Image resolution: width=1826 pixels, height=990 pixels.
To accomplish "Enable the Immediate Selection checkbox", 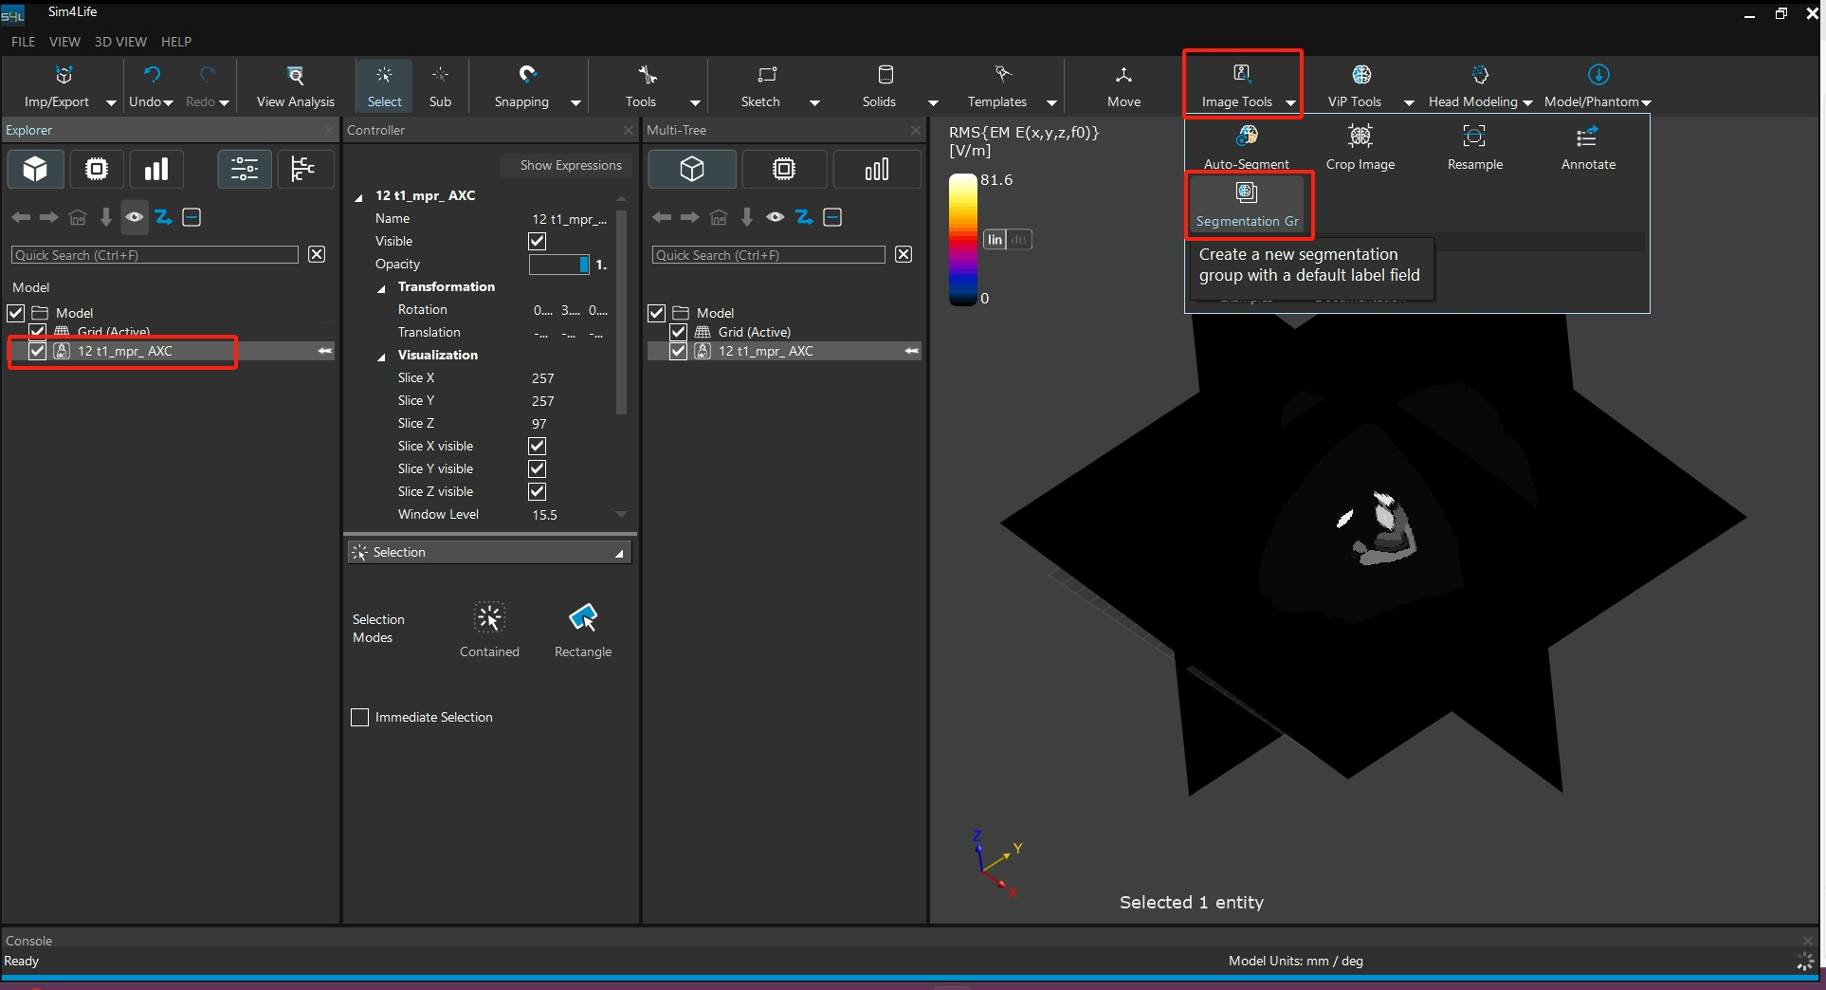I will coord(360,718).
